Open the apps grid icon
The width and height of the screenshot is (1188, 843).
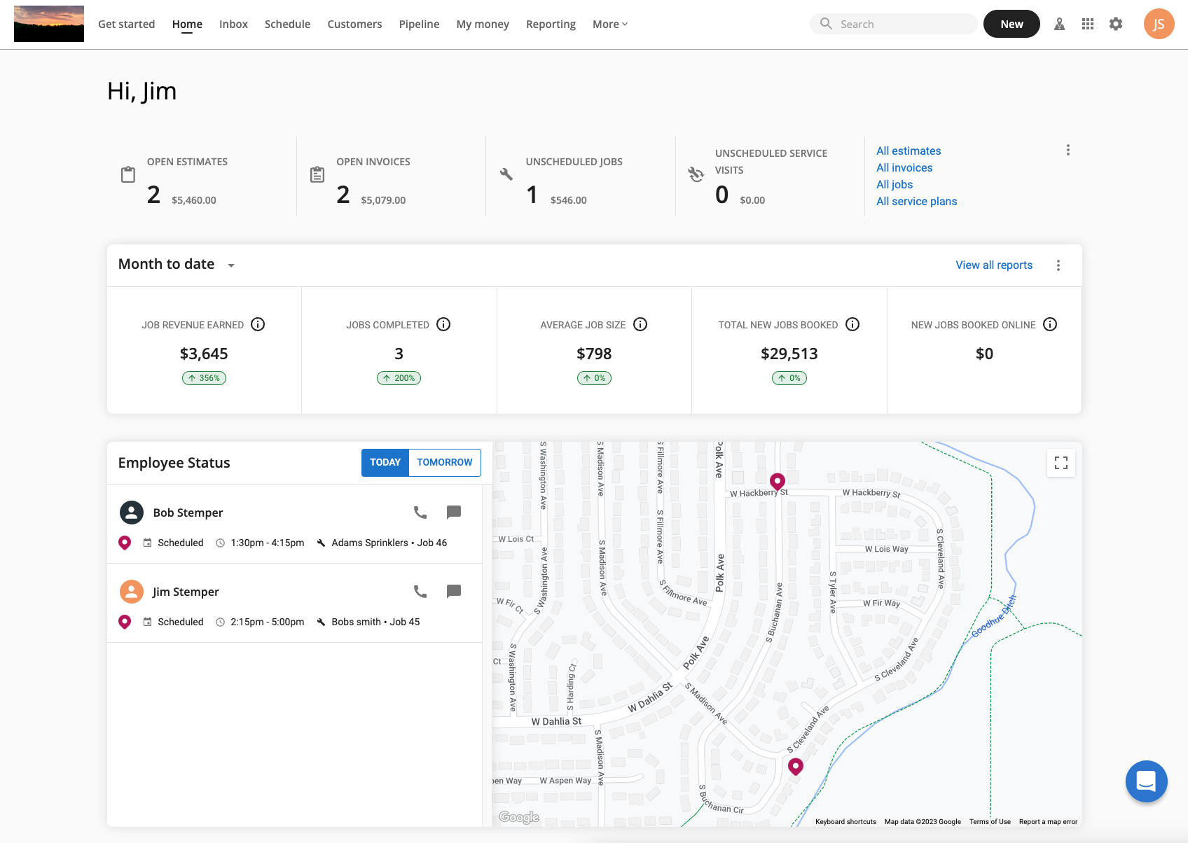[x=1088, y=24]
